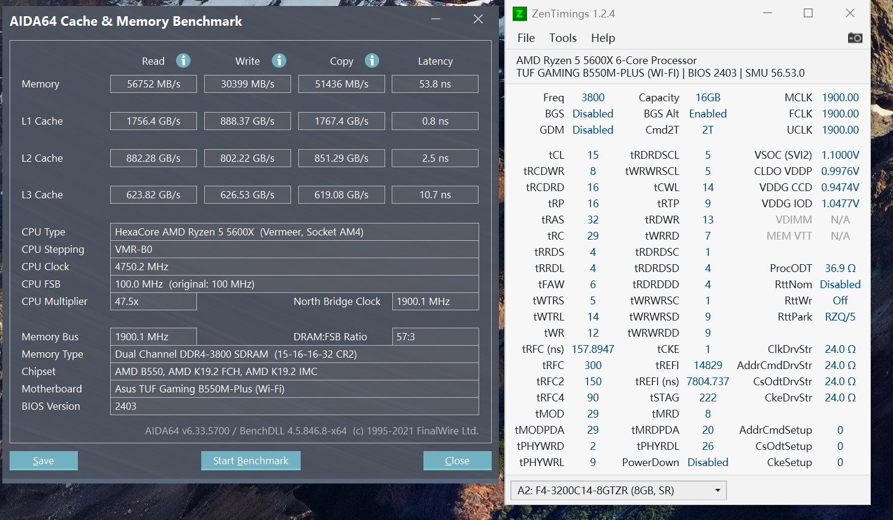Close the AIDA64 window with the X
893x520 pixels.
(478, 19)
